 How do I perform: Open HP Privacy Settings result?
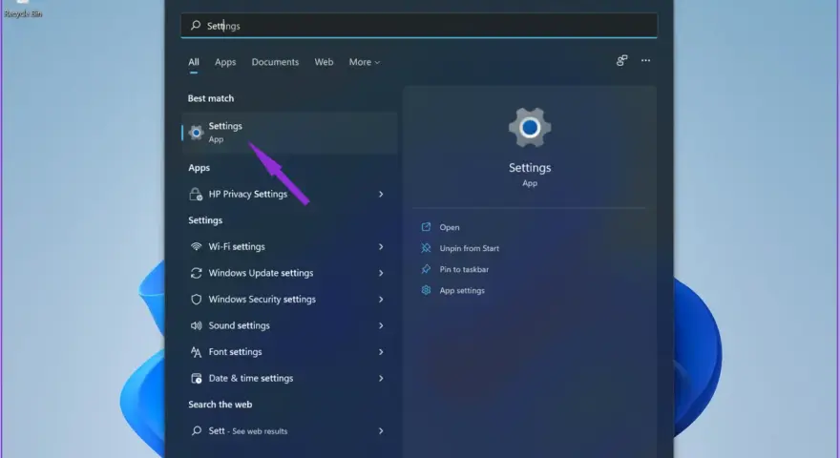click(289, 194)
